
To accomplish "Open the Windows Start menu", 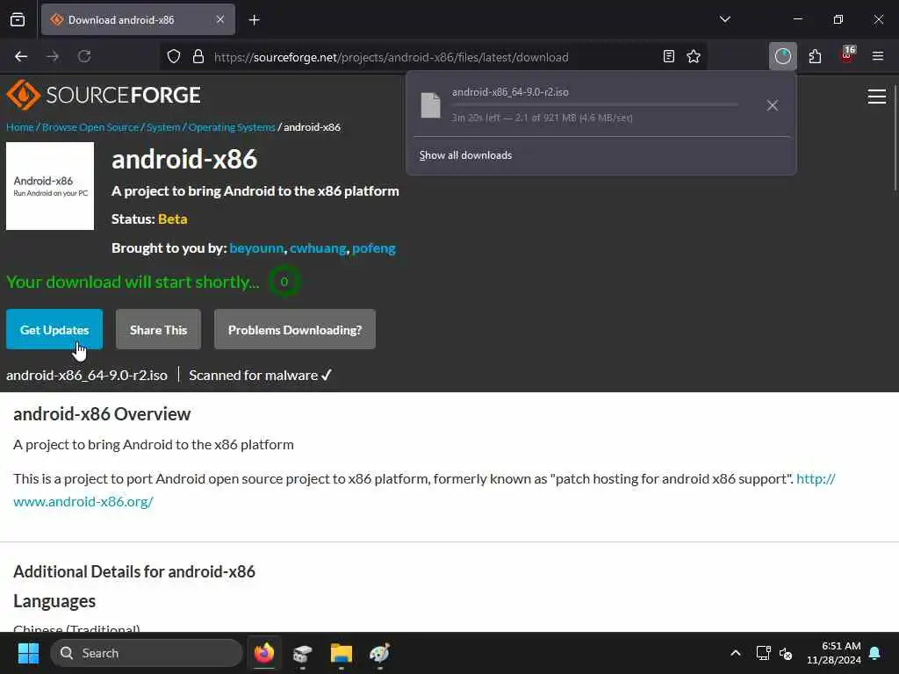I will click(28, 653).
